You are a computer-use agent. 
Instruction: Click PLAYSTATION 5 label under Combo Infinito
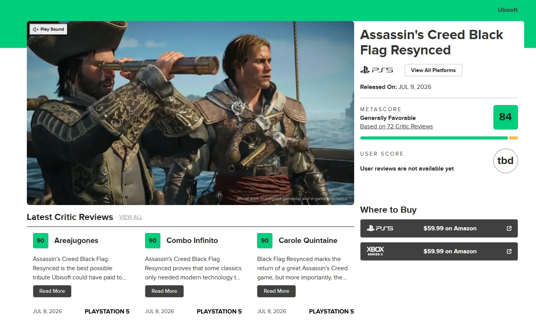pos(219,312)
